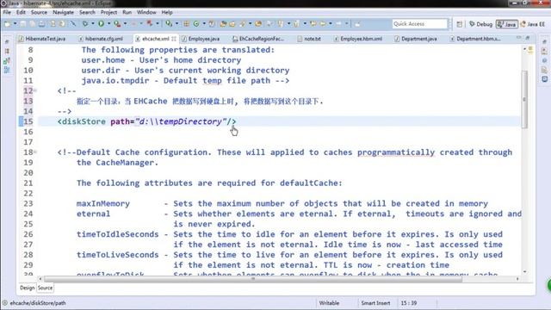
Task: Open the Debug launch dropdown arrow
Action: (x=92, y=24)
